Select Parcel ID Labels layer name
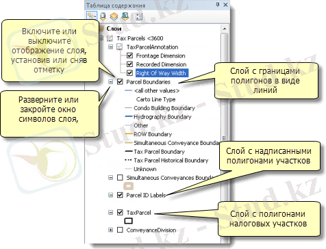Image resolution: width=326 pixels, height=249 pixels. (146, 195)
